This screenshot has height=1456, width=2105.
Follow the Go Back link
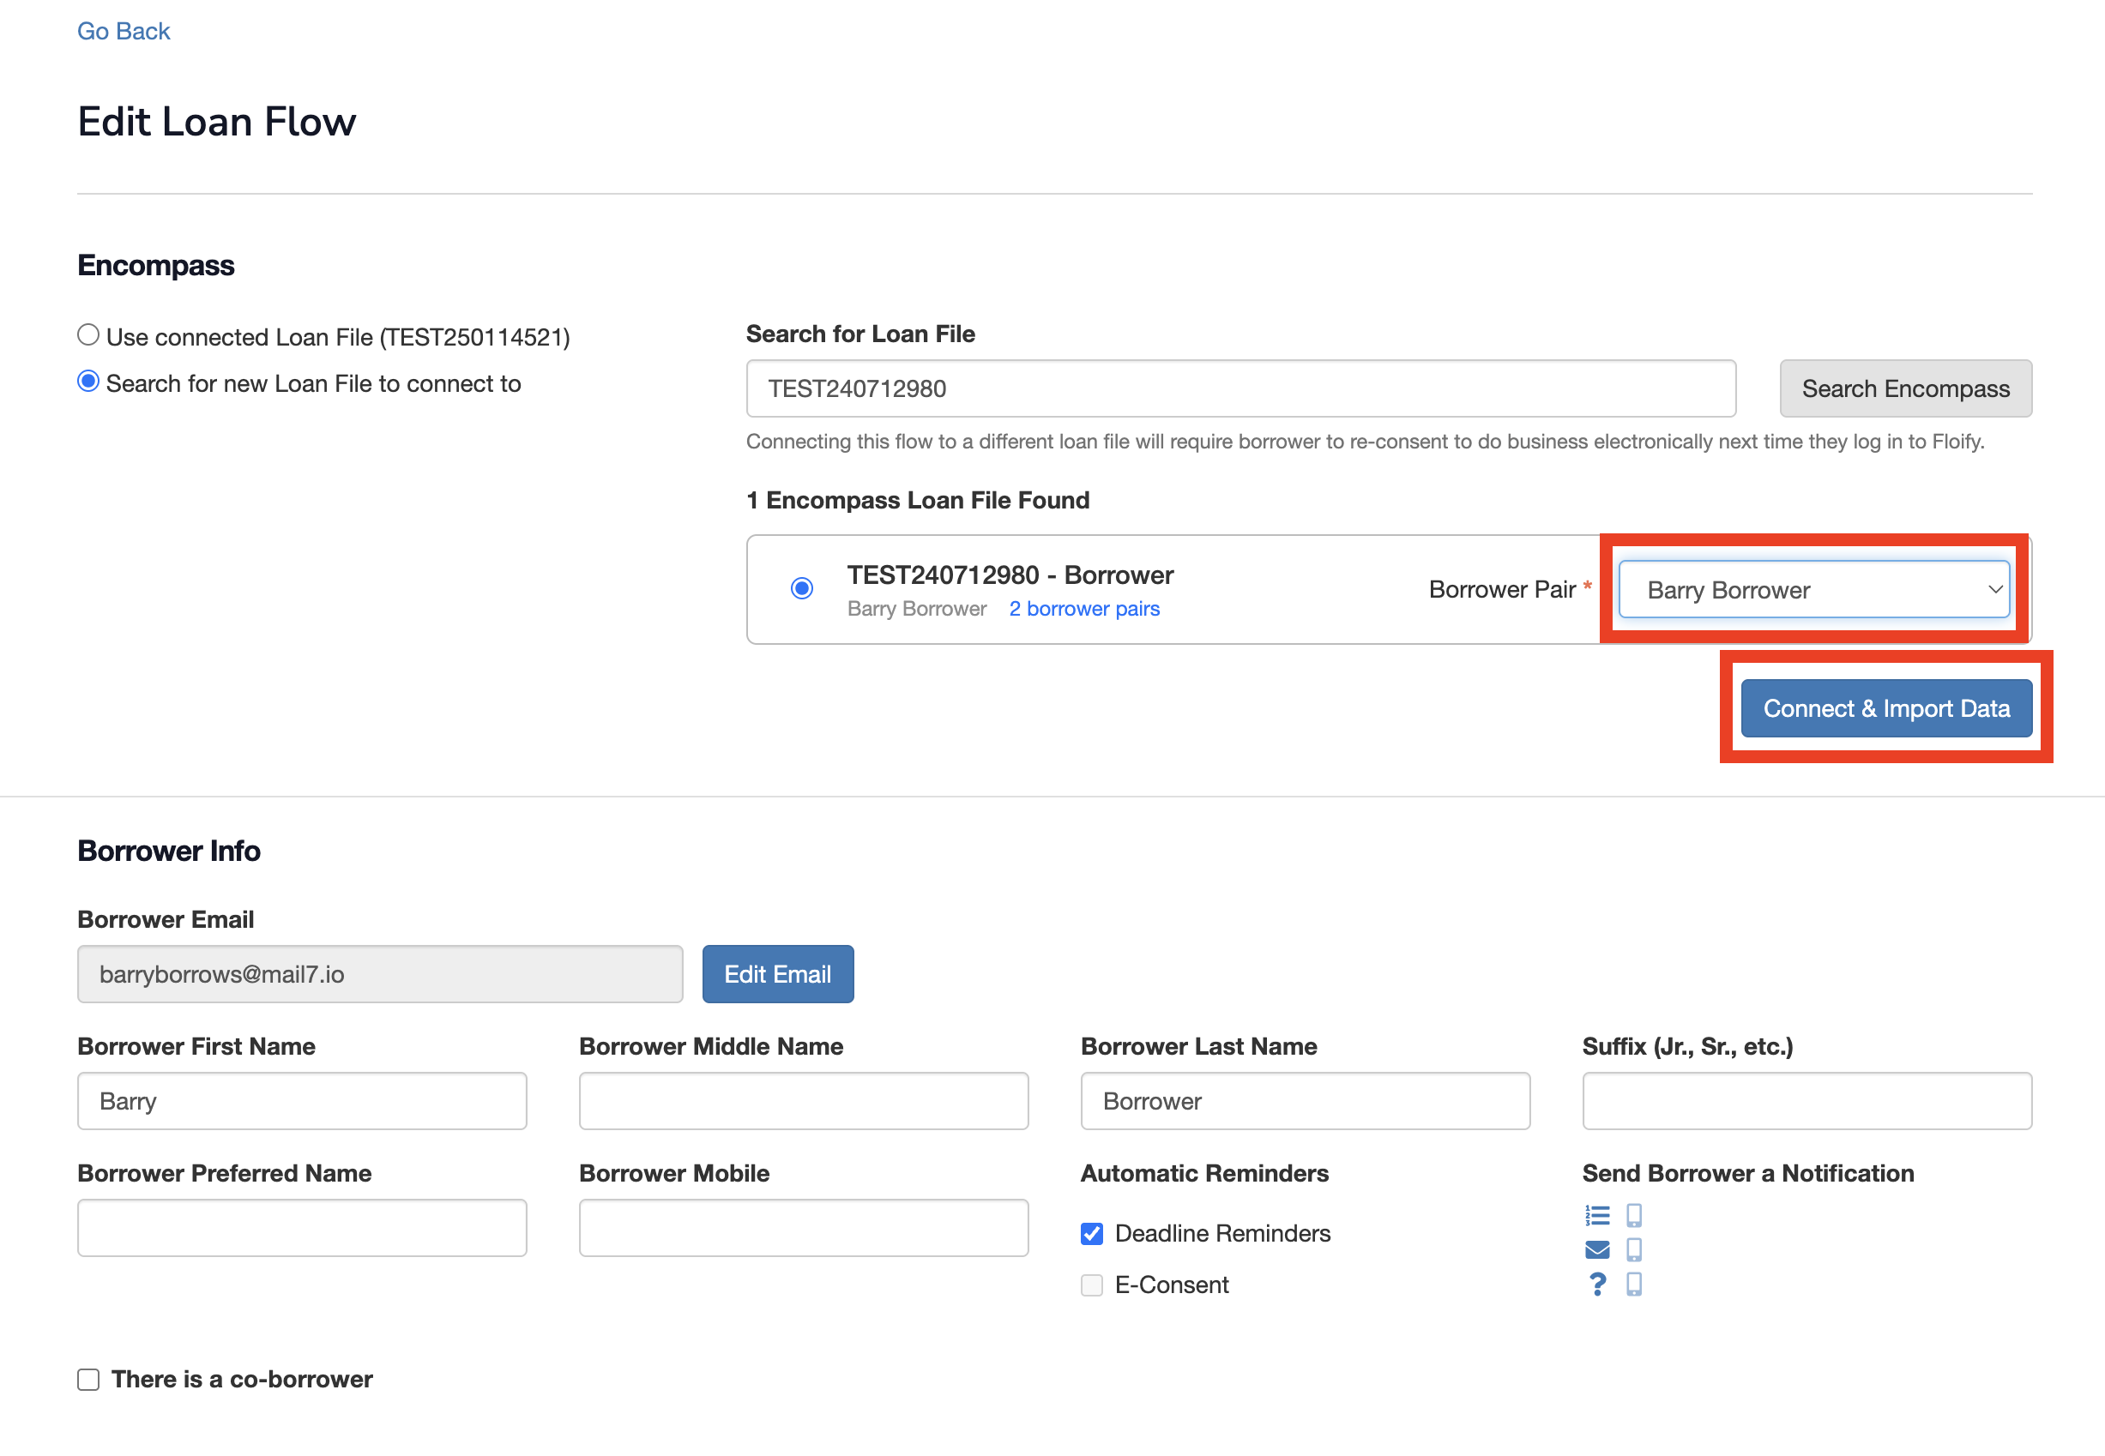[x=124, y=31]
